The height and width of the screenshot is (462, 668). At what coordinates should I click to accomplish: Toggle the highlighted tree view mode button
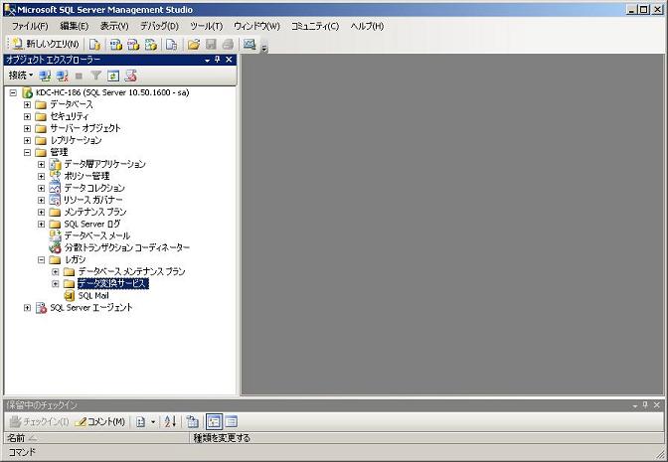pyautogui.click(x=214, y=421)
